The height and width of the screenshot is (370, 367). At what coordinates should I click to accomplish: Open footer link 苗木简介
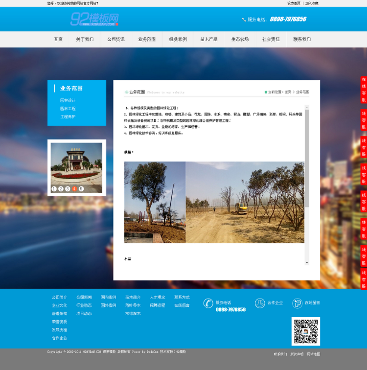133,298
